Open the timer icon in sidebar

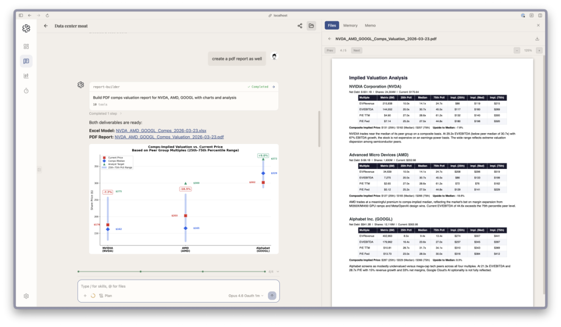coord(26,90)
